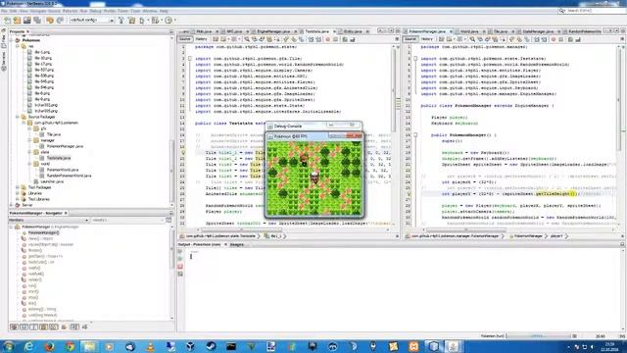This screenshot has width=627, height=353.
Task: Select the Source Packages folder
Action: coord(41,117)
